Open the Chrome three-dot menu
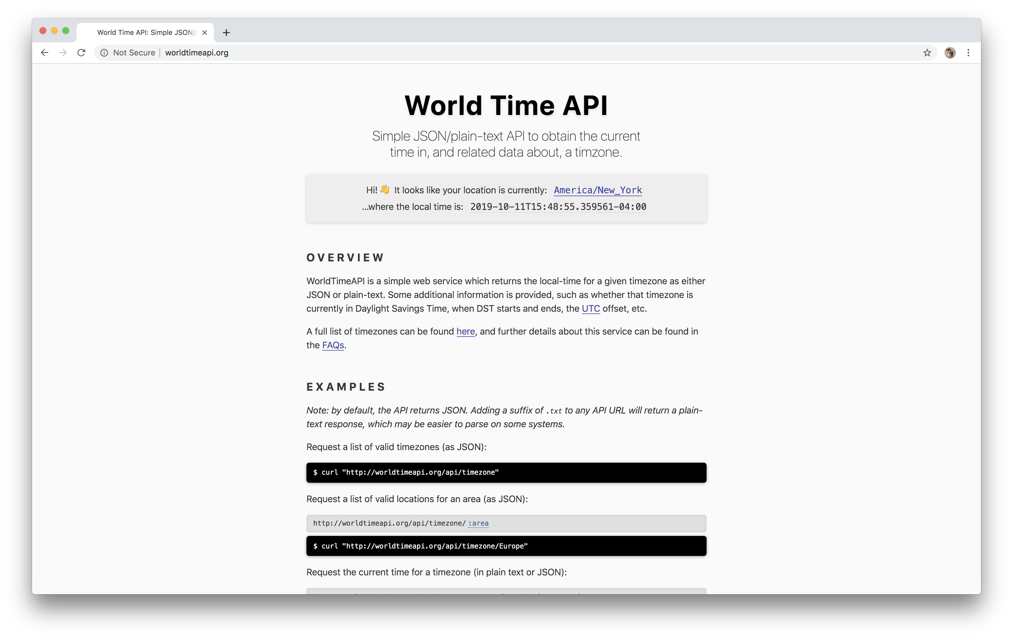This screenshot has height=640, width=1013. tap(968, 53)
